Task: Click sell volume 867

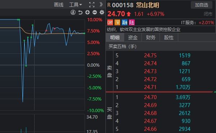Action: [x=186, y=63]
